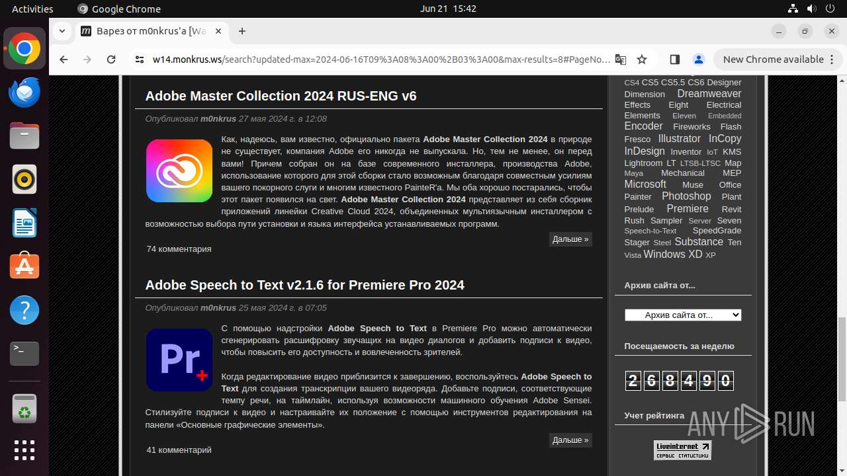Click m0nkrus author link on Speech to Text post
The height and width of the screenshot is (476, 847).
pos(218,308)
